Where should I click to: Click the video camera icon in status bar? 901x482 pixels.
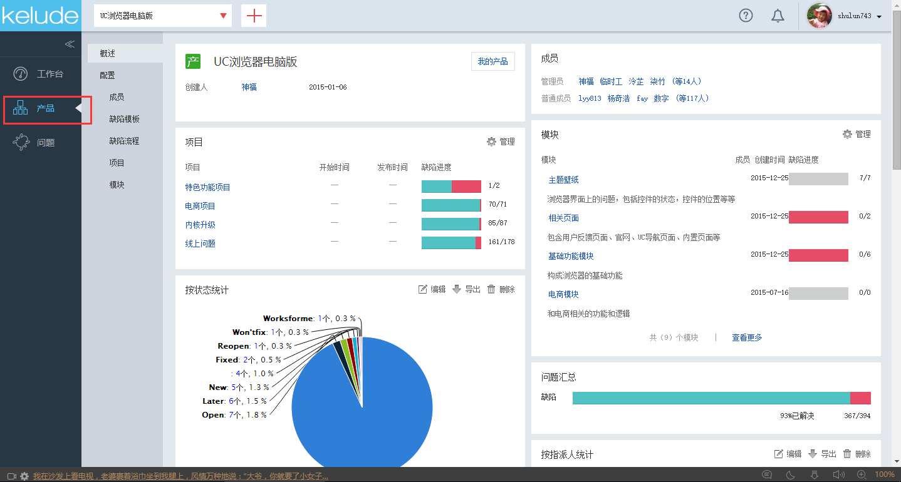11,476
